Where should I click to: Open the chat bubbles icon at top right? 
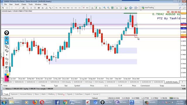point(184,8)
